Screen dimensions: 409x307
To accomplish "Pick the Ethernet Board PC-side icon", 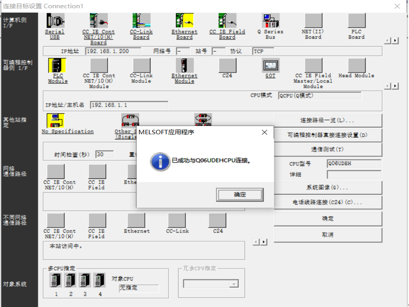I will (185, 21).
